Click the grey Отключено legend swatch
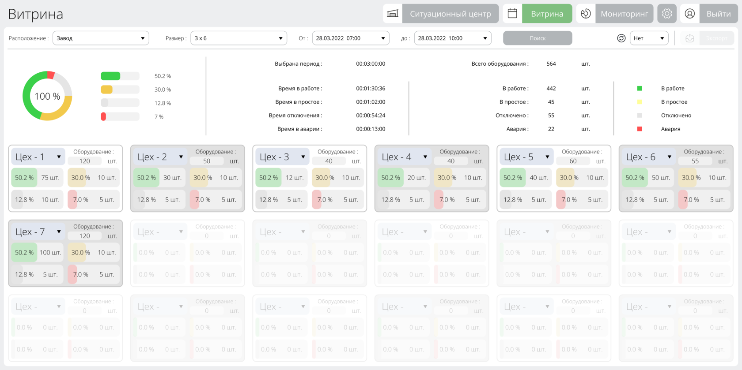This screenshot has height=370, width=742. (x=640, y=116)
